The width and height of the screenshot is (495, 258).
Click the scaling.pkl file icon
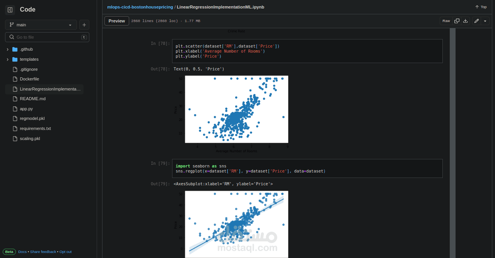coord(15,138)
